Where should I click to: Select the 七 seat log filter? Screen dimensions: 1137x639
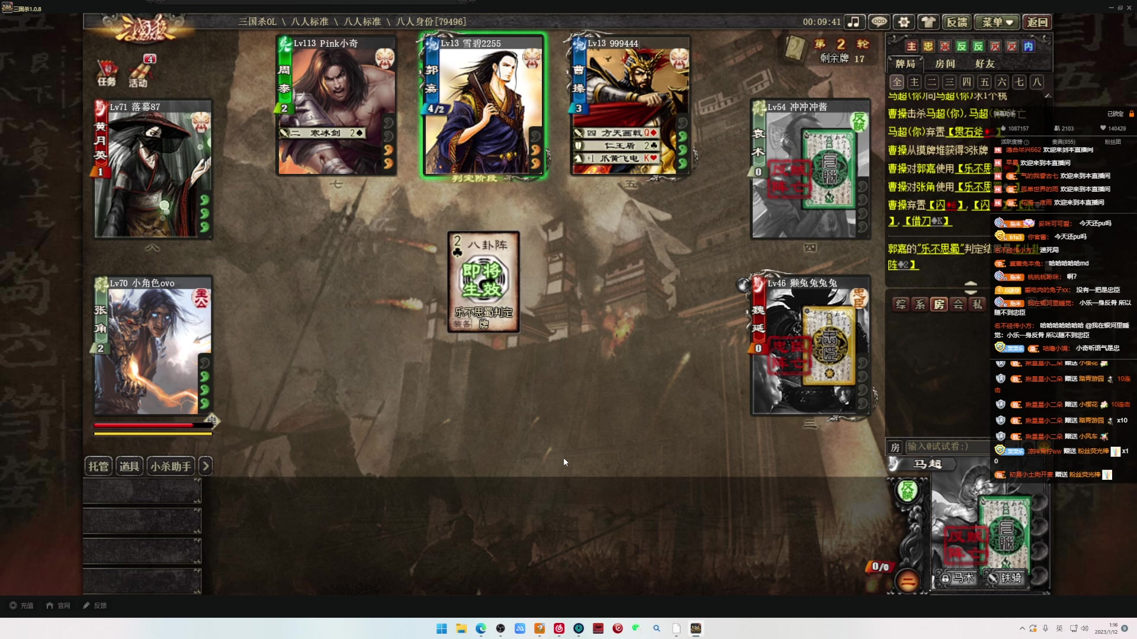point(1019,82)
